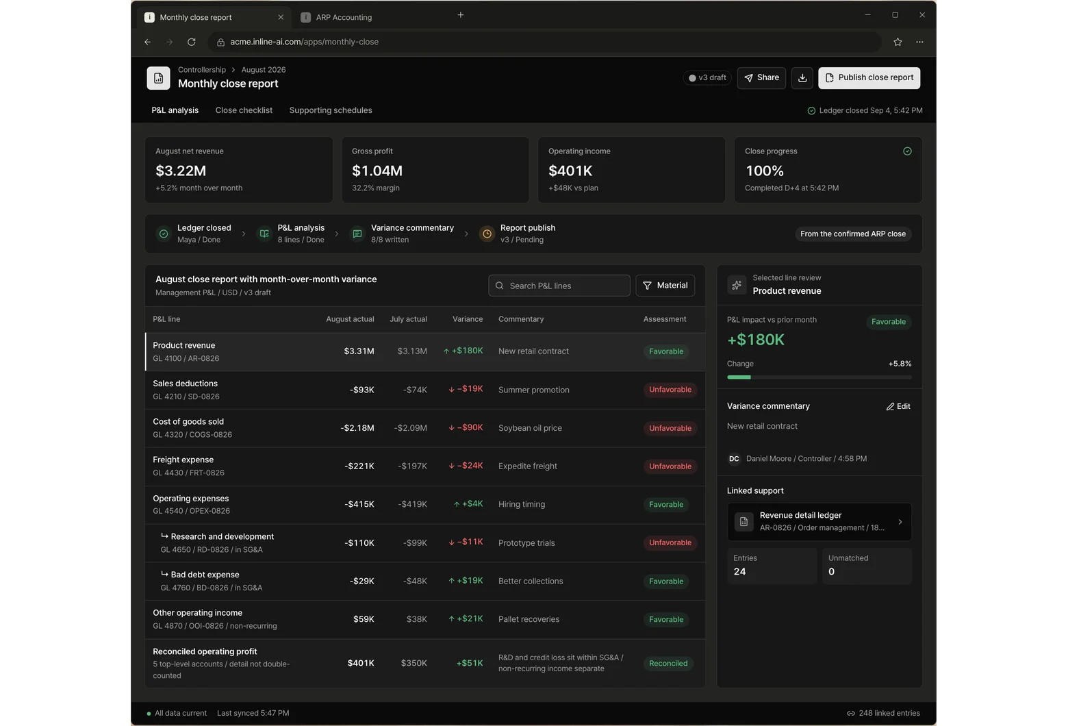Click the -$90K variance value
The height and width of the screenshot is (726, 1068).
tap(466, 428)
